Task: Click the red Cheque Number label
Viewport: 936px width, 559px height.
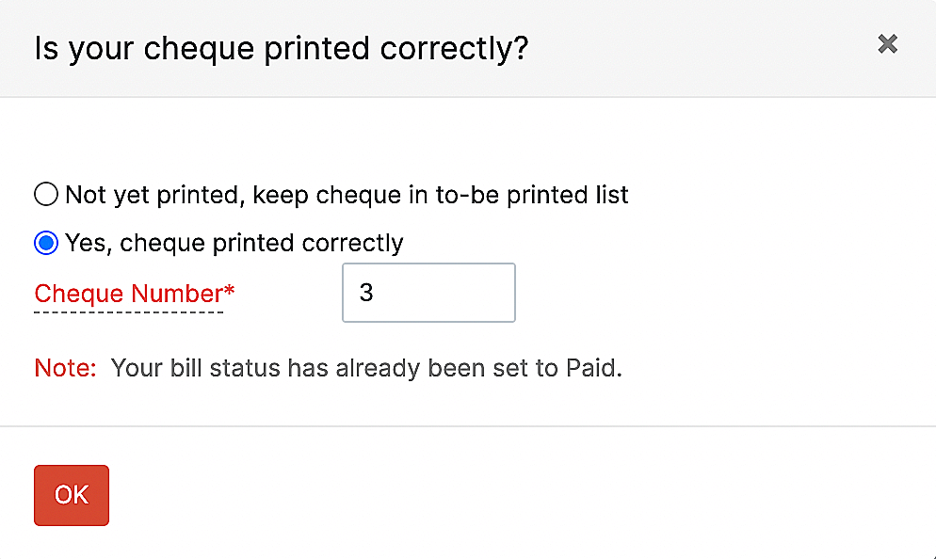Action: pos(128,294)
